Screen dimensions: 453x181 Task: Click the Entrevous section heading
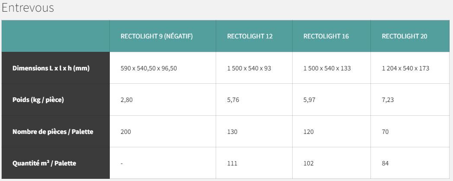(x=28, y=8)
